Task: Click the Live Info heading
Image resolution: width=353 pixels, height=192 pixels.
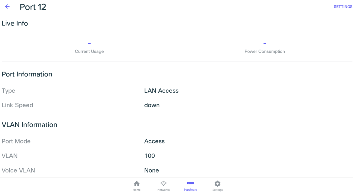Action: (15, 23)
